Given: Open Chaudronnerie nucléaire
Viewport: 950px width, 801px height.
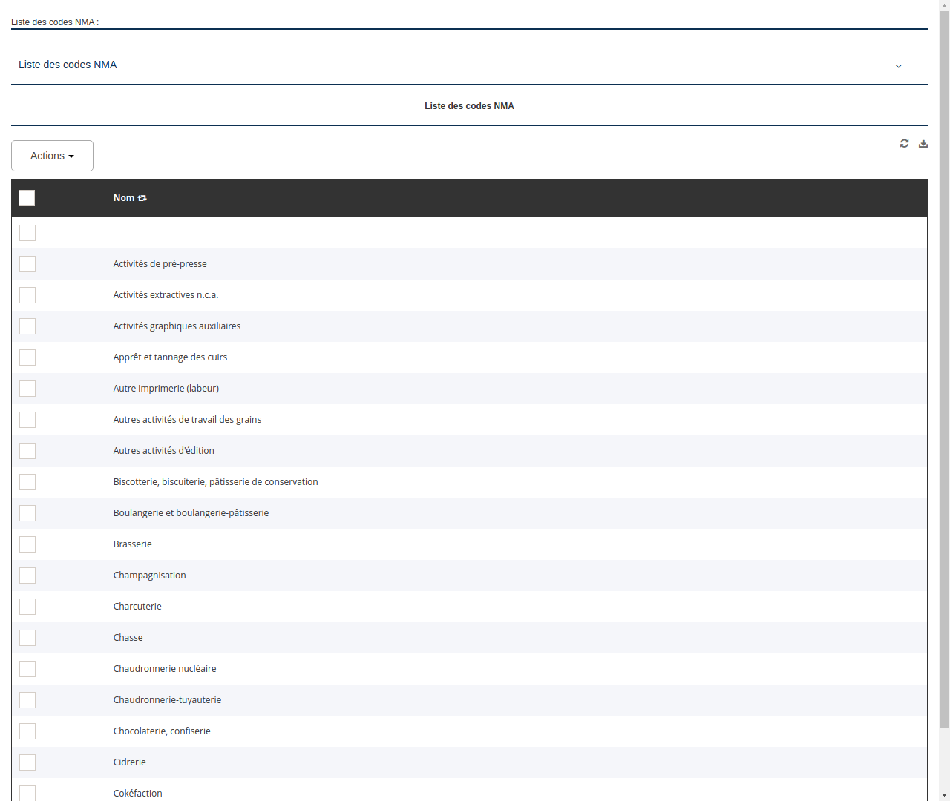Looking at the screenshot, I should pos(165,668).
